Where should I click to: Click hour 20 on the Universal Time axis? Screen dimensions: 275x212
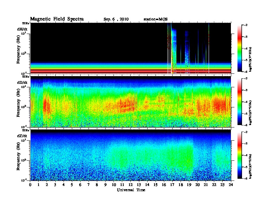[x=198, y=185]
